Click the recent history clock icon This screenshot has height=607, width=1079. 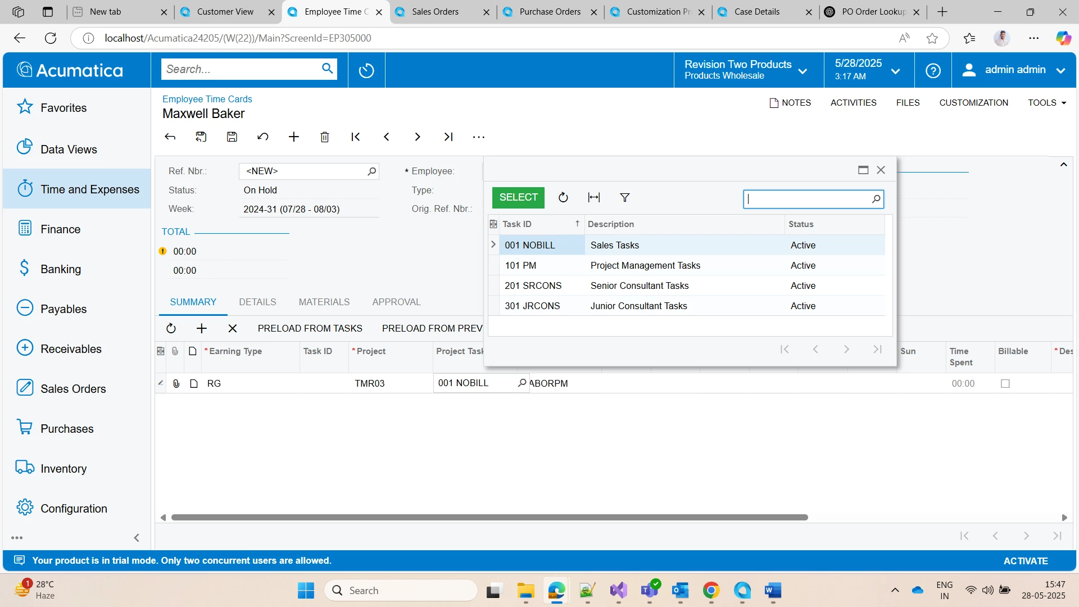[366, 70]
